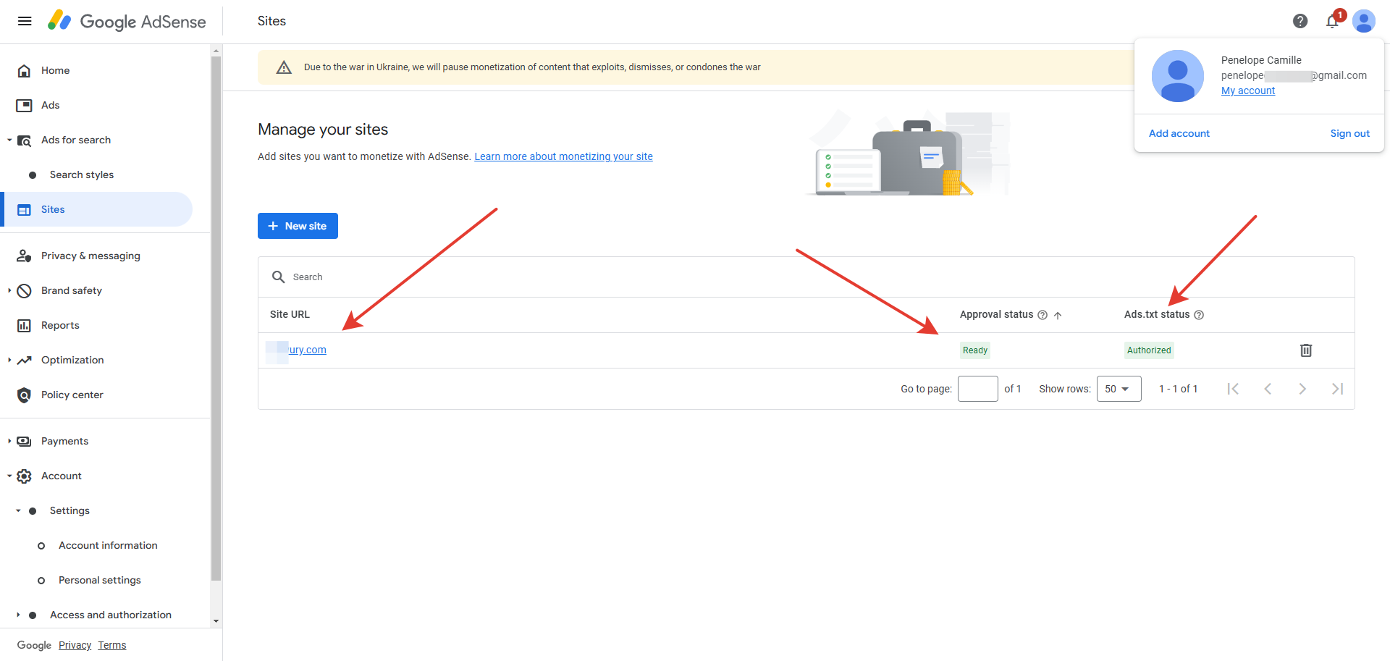The image size is (1390, 661).
Task: Focus the sites Search field
Action: click(x=806, y=277)
